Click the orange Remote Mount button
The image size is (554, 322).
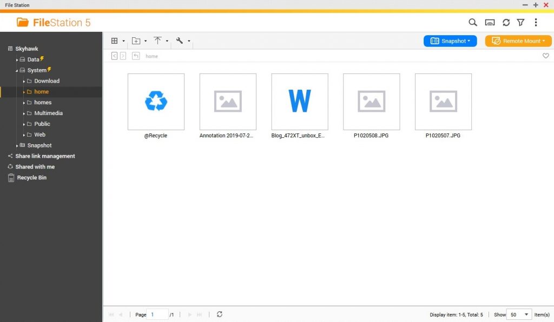tap(518, 41)
